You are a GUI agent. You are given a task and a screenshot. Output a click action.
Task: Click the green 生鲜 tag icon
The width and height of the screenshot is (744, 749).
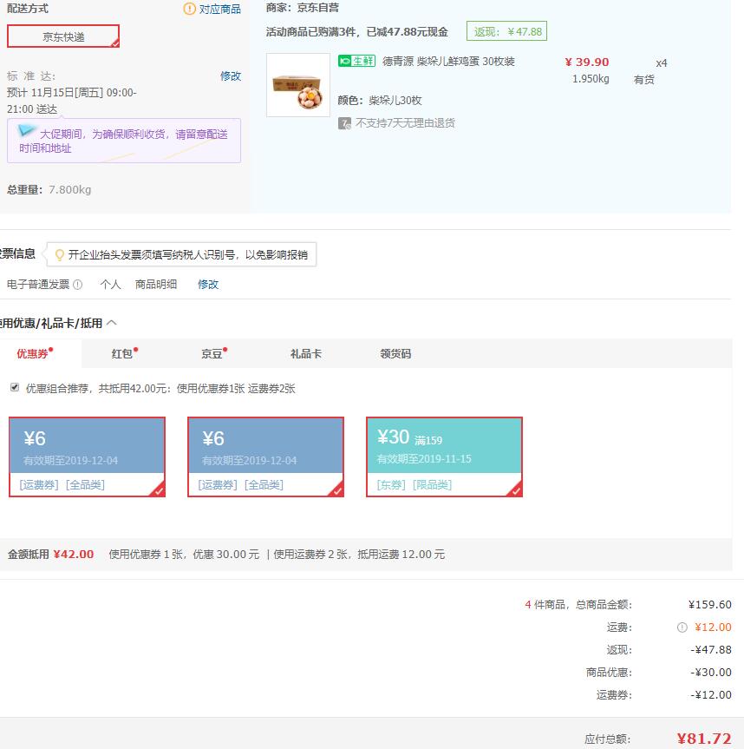(x=356, y=61)
